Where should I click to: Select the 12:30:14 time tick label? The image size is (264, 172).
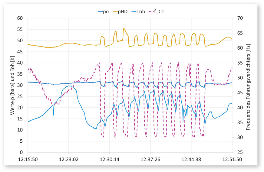110,158
